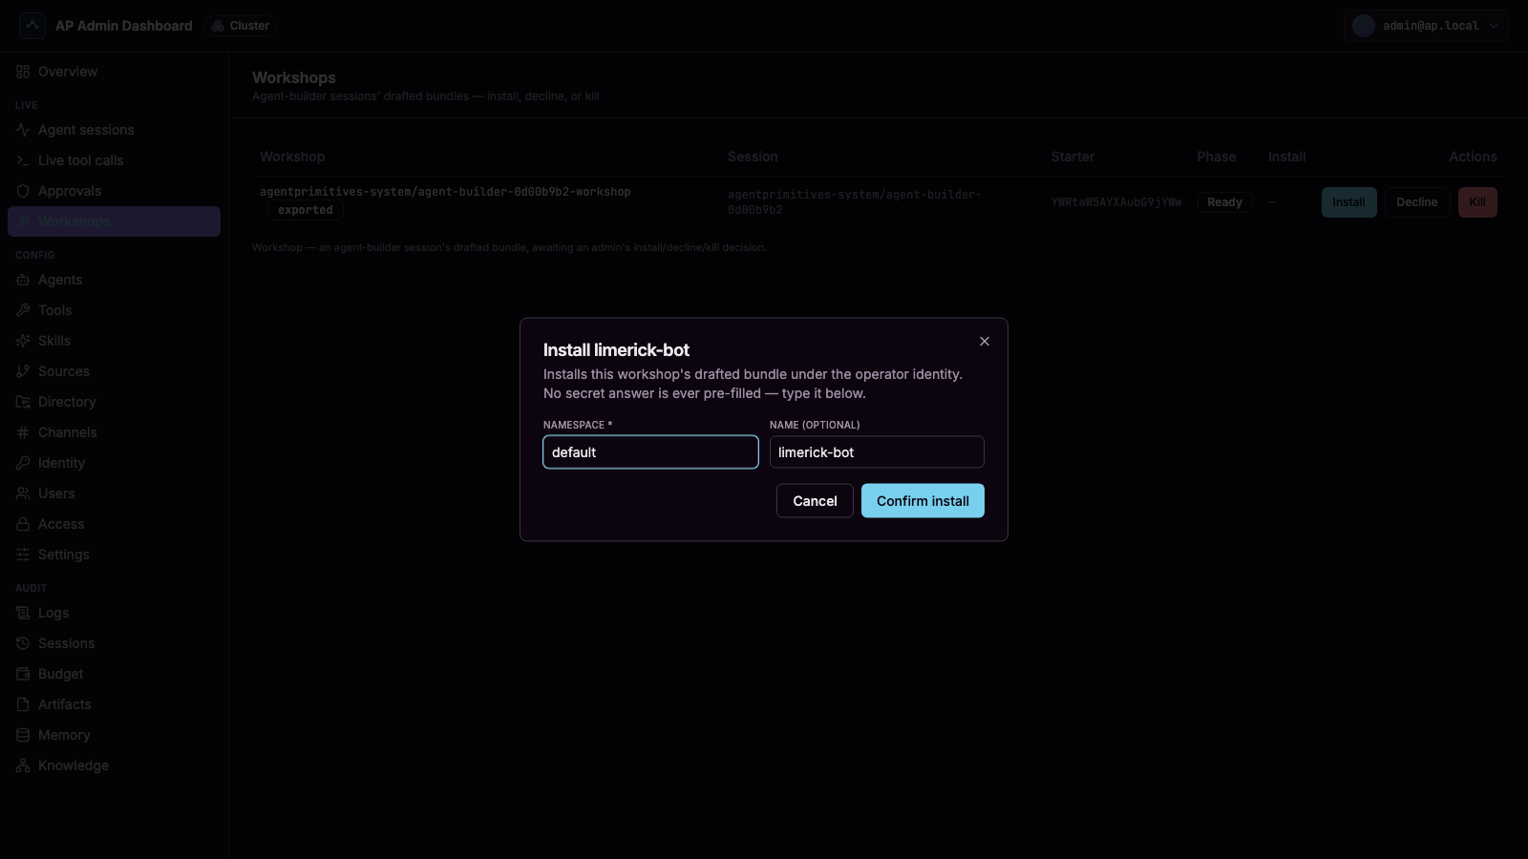
Task: Select the Approvals shield icon
Action: coord(23,191)
